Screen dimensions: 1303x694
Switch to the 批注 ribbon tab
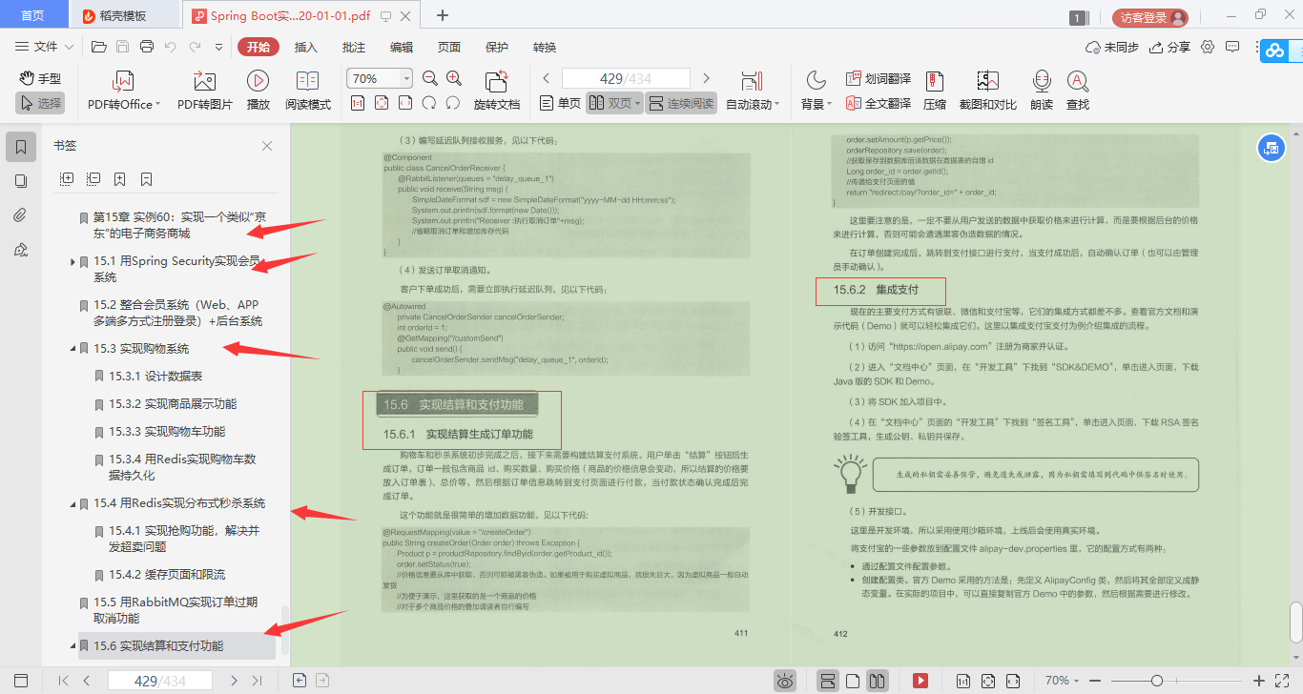click(354, 47)
